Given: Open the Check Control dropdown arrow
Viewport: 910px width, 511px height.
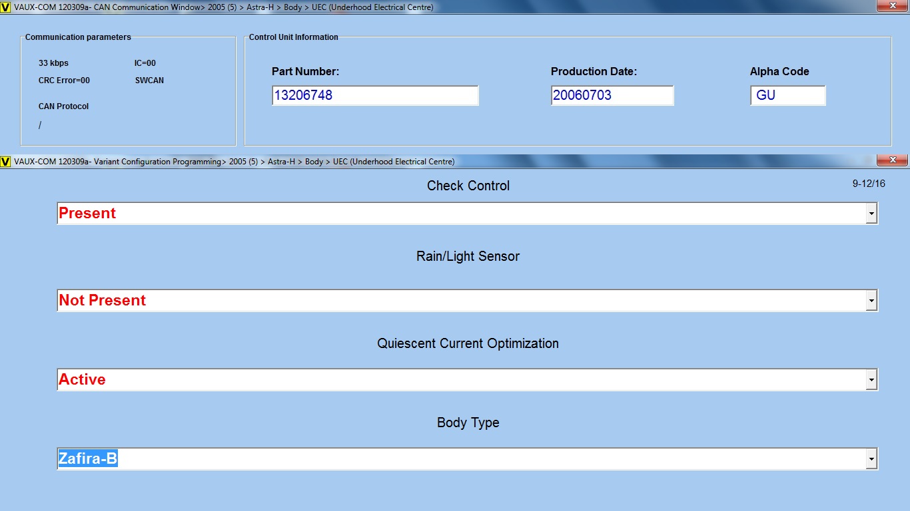Looking at the screenshot, I should (871, 214).
